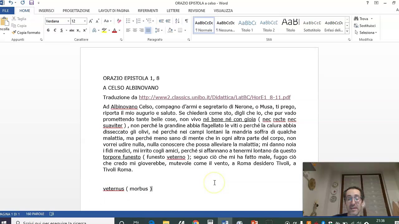Screen dimensions: 399x224
Task: Decrease paragraph indent
Action: tap(161, 21)
